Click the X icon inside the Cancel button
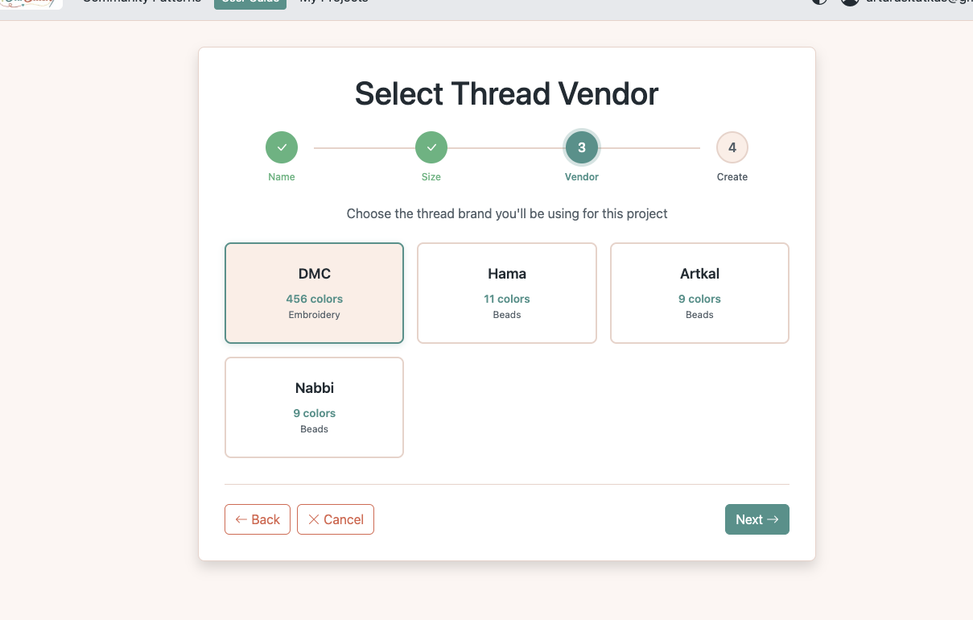This screenshot has height=620, width=973. [x=314, y=519]
